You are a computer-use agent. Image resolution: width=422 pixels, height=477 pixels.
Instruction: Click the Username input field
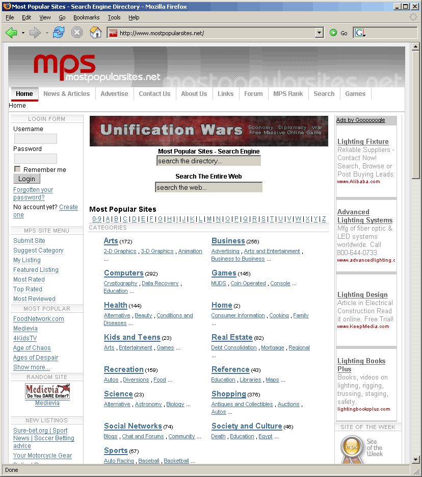[35, 139]
